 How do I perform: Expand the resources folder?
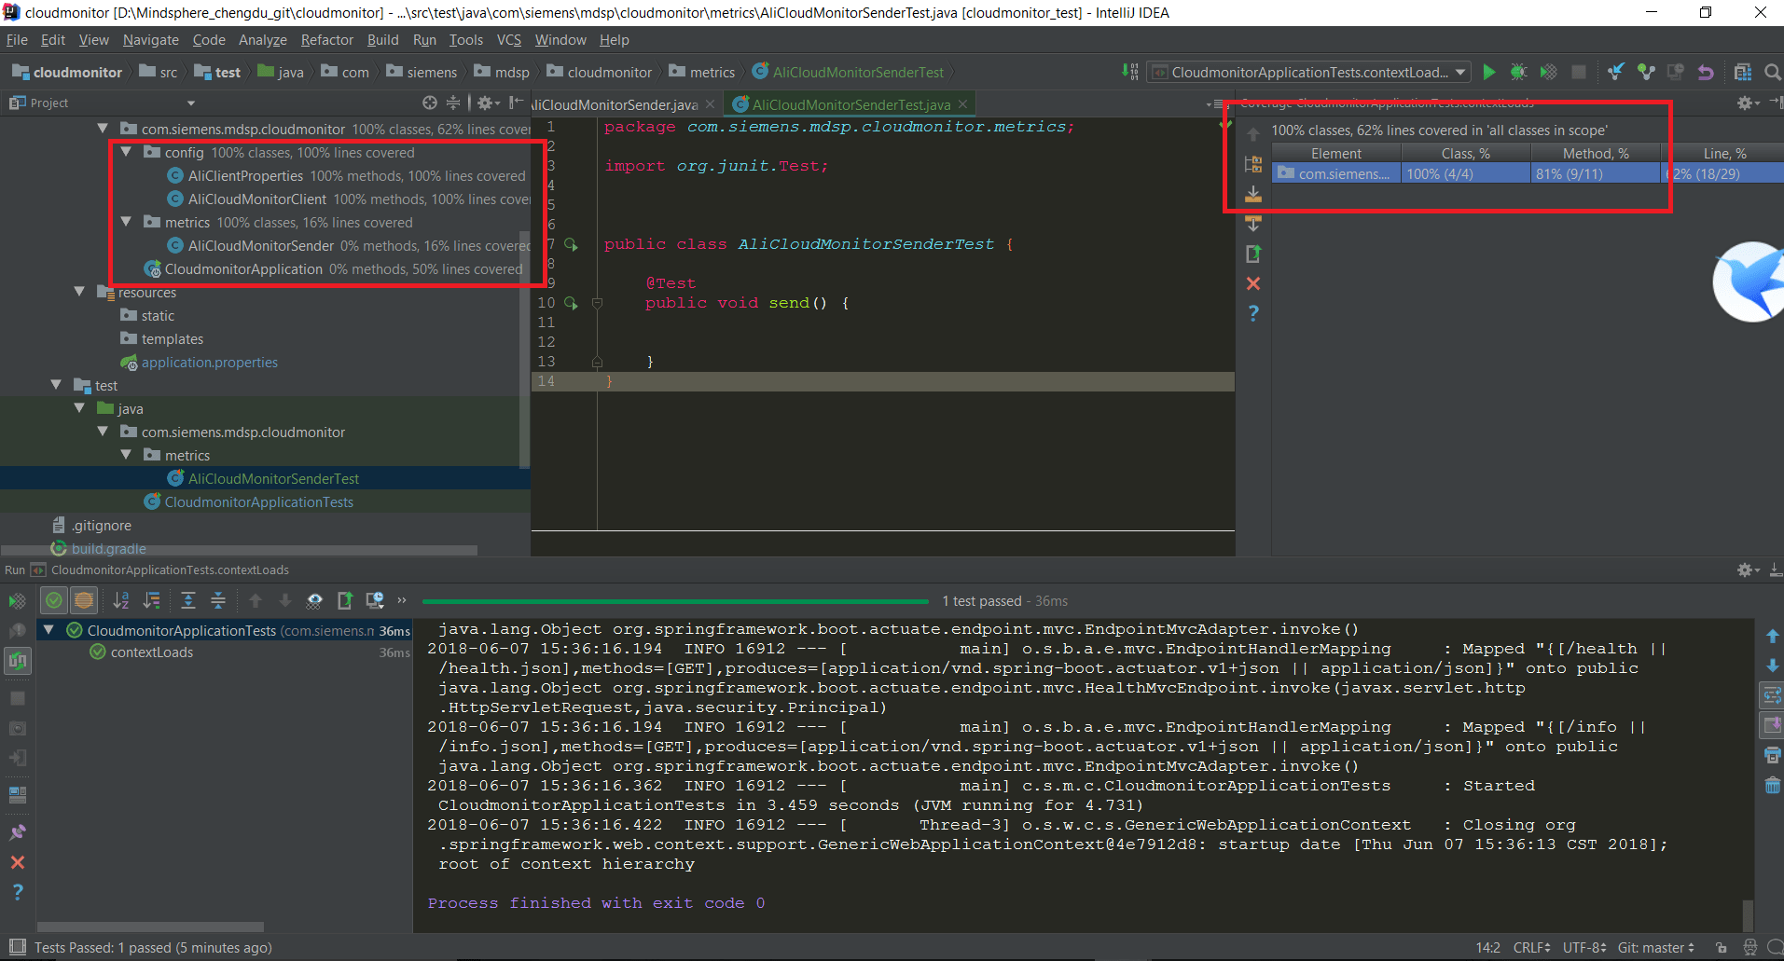click(79, 292)
